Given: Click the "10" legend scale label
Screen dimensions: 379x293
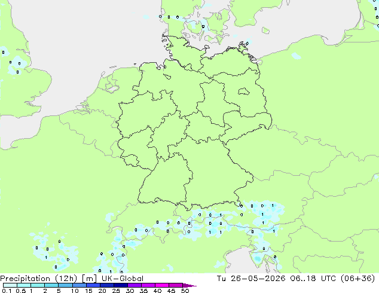Looking at the screenshot, I should pyautogui.click(x=75, y=291).
